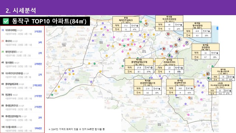236x133 pixels.
Task: Click map marker number 9
Action: 176,45
